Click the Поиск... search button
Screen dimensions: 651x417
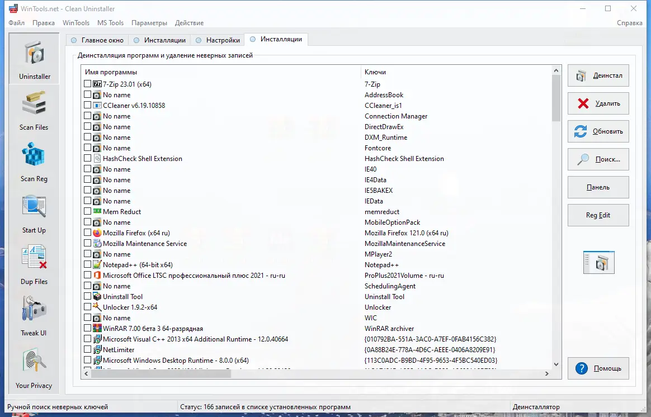[x=598, y=159]
